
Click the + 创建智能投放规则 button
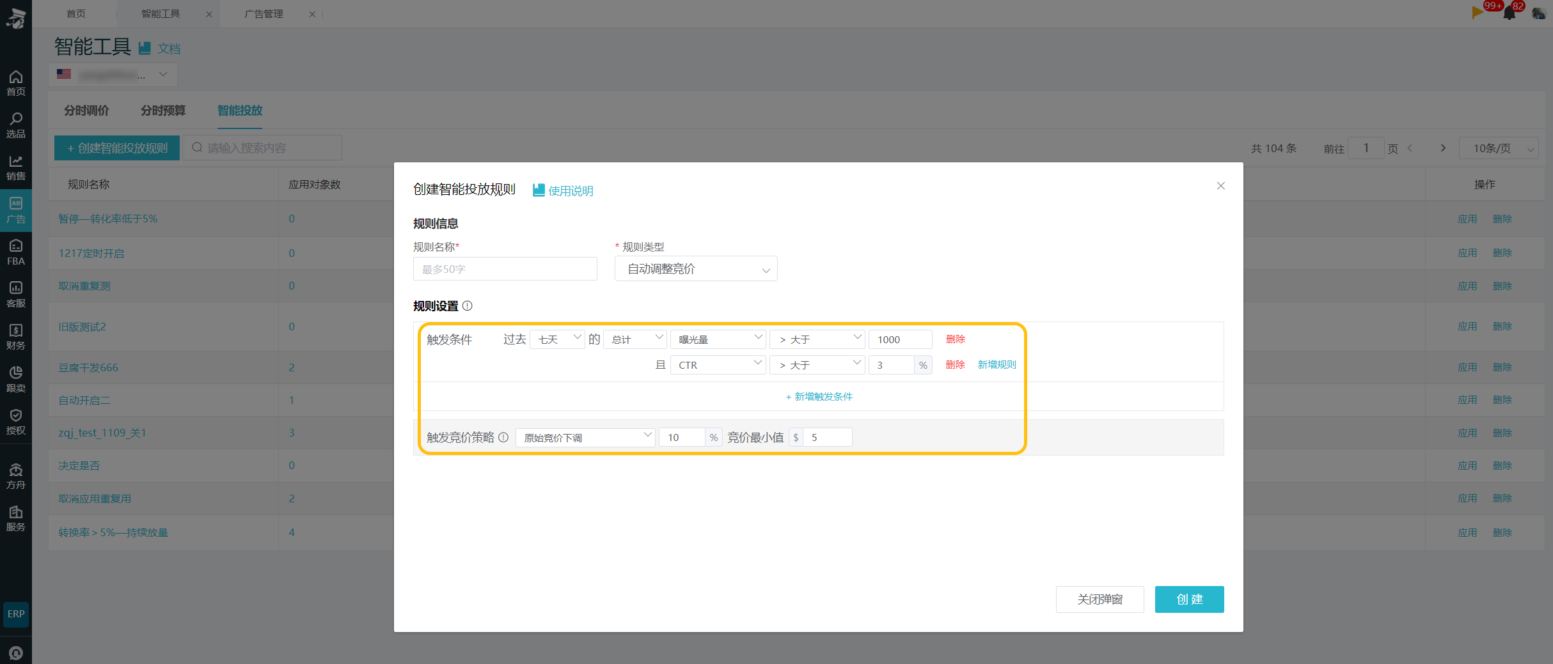click(x=117, y=148)
